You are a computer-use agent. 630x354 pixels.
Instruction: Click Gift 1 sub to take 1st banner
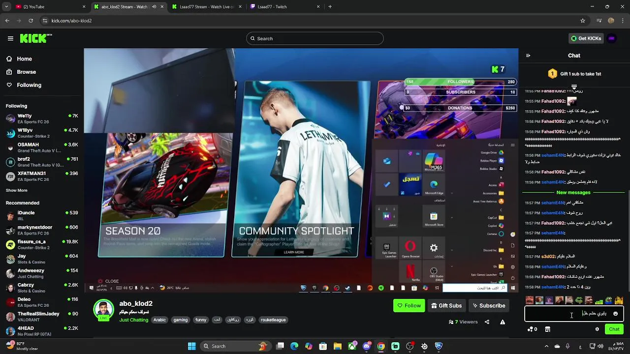pos(574,74)
